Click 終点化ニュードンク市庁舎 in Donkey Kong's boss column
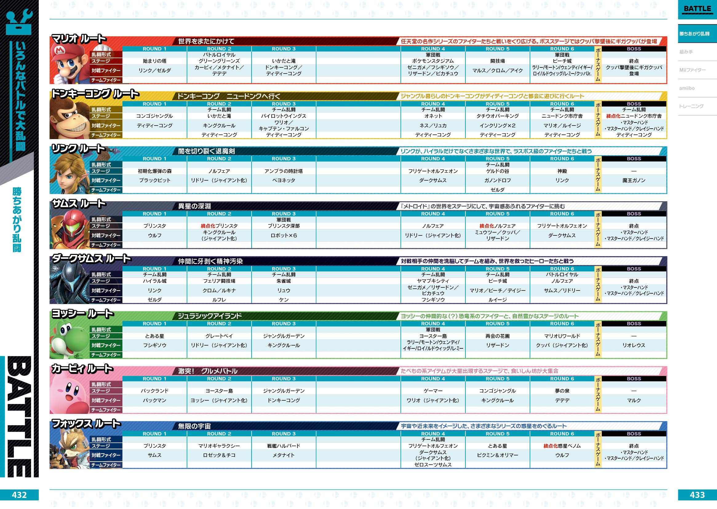The height and width of the screenshot is (509, 717). coord(634,116)
